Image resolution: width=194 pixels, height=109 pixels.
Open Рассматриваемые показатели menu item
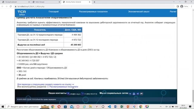coord(93,12)
